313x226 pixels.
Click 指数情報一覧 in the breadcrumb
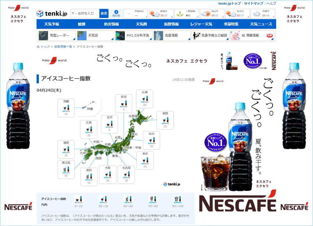(x=63, y=47)
